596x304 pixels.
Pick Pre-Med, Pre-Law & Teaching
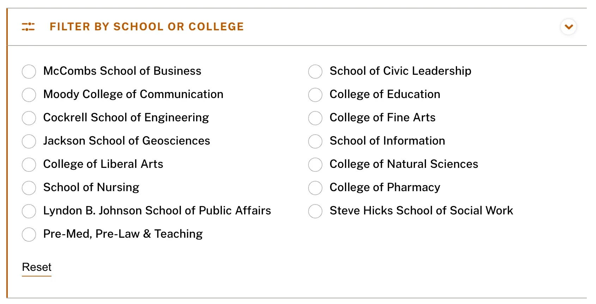point(29,234)
